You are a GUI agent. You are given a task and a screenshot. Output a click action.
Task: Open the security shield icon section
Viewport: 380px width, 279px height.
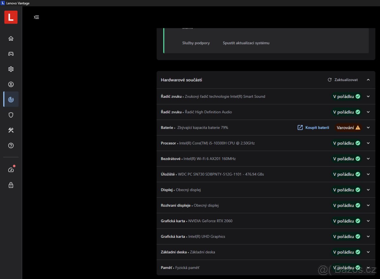[11, 115]
